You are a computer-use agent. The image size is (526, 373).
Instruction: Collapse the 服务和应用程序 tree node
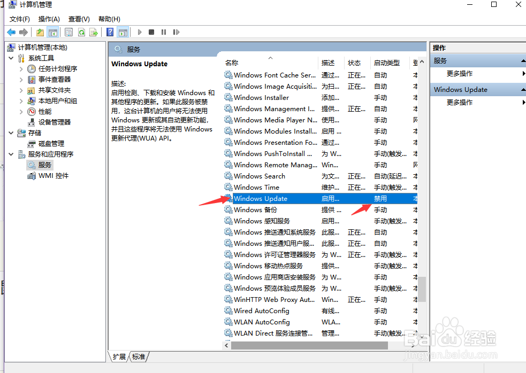(11, 154)
